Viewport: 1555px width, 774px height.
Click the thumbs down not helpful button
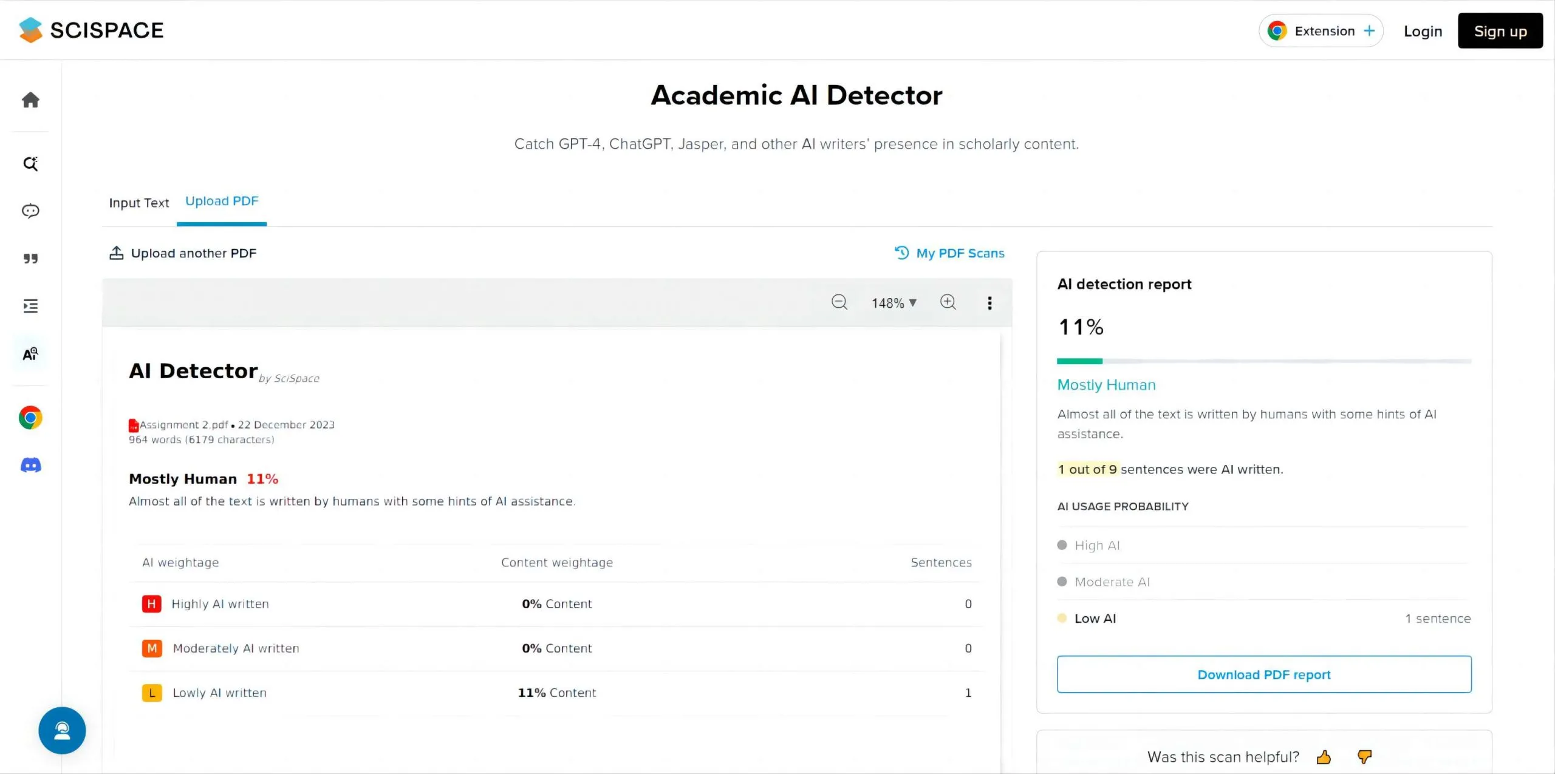[1367, 756]
